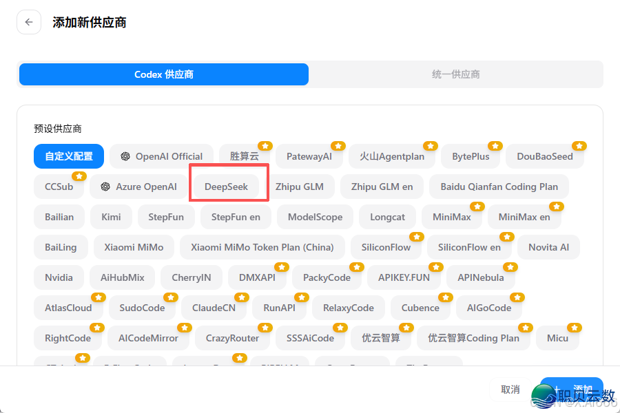Pick BaiLing provider preset
This screenshot has width=620, height=413.
[x=61, y=247]
